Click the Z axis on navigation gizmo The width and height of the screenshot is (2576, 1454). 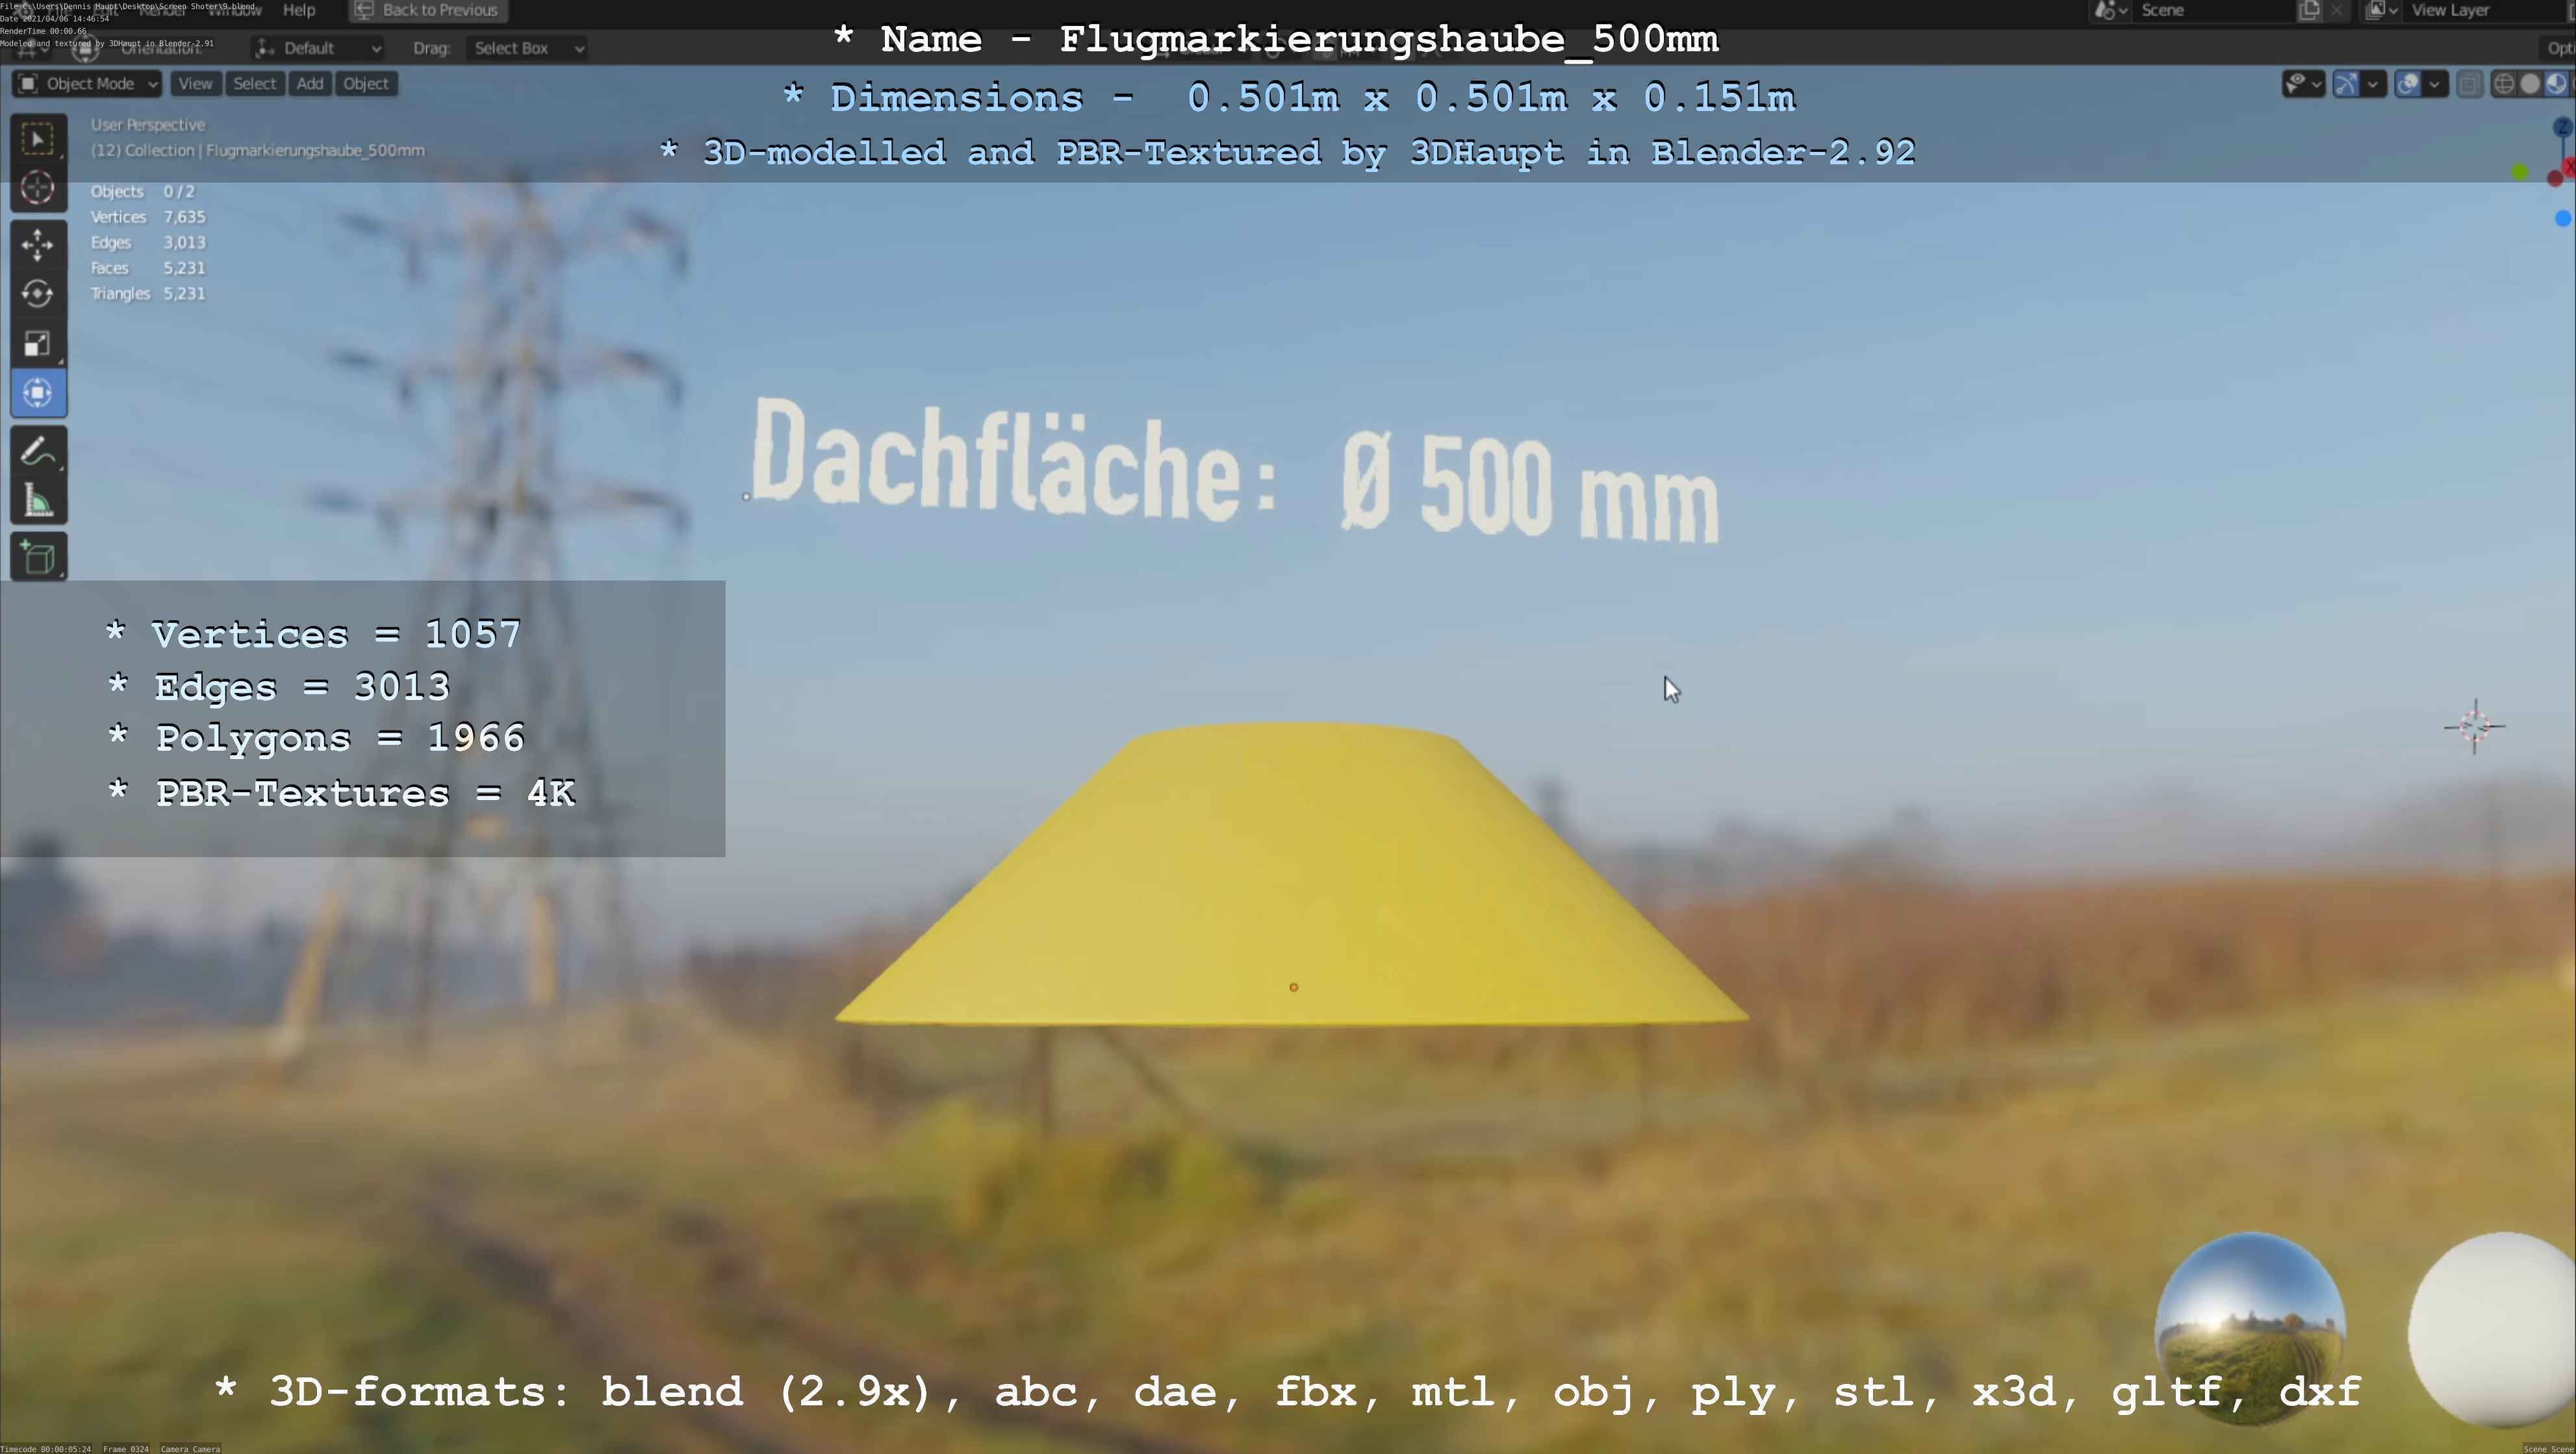(2562, 127)
